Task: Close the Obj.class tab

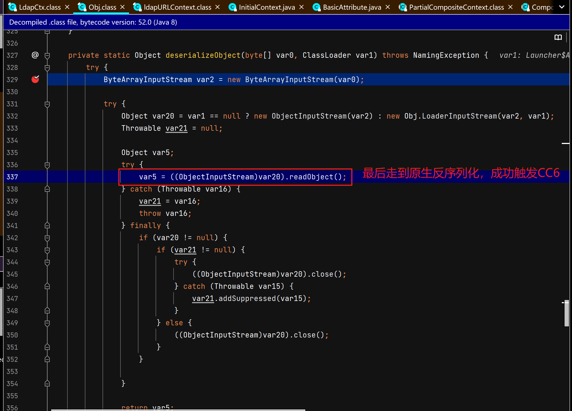Action: [123, 7]
